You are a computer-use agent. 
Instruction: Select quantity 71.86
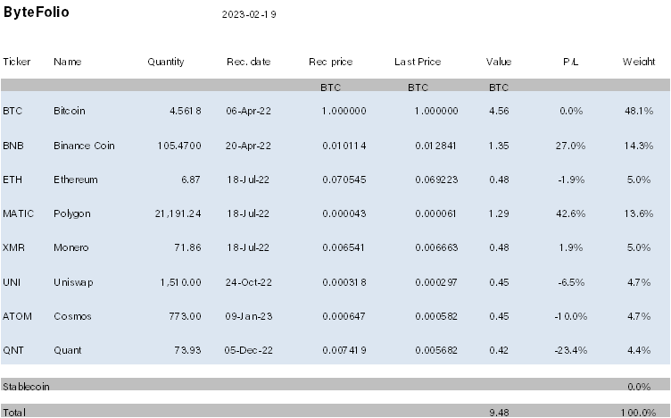pos(188,247)
